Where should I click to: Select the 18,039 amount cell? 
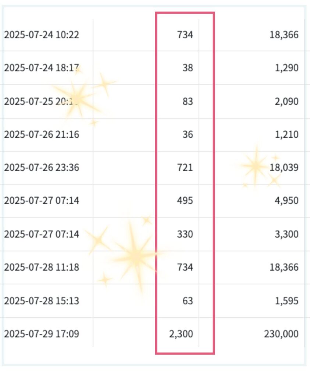(284, 168)
